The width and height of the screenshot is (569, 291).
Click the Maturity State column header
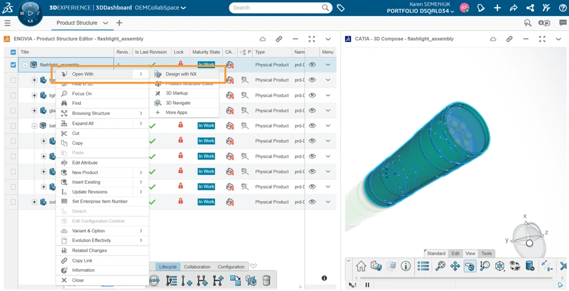206,52
